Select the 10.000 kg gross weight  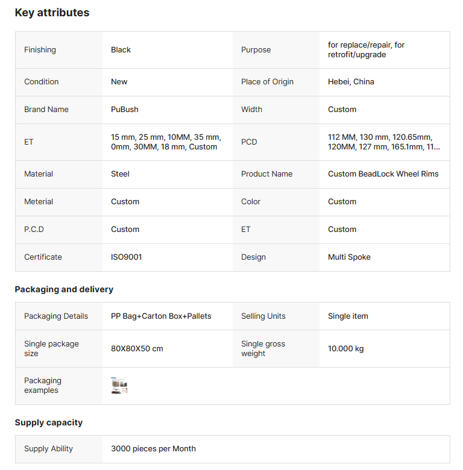point(345,349)
